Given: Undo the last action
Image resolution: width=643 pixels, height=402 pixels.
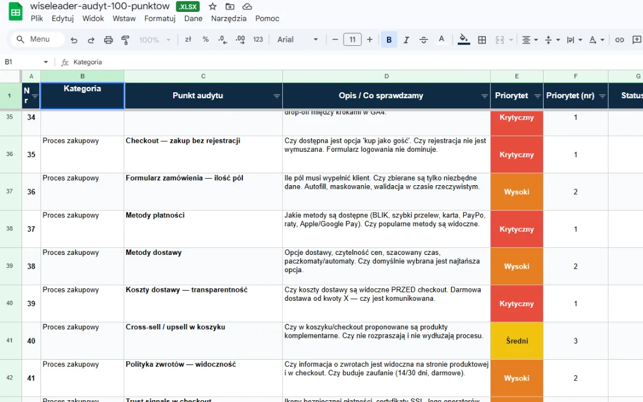Looking at the screenshot, I should 74,40.
